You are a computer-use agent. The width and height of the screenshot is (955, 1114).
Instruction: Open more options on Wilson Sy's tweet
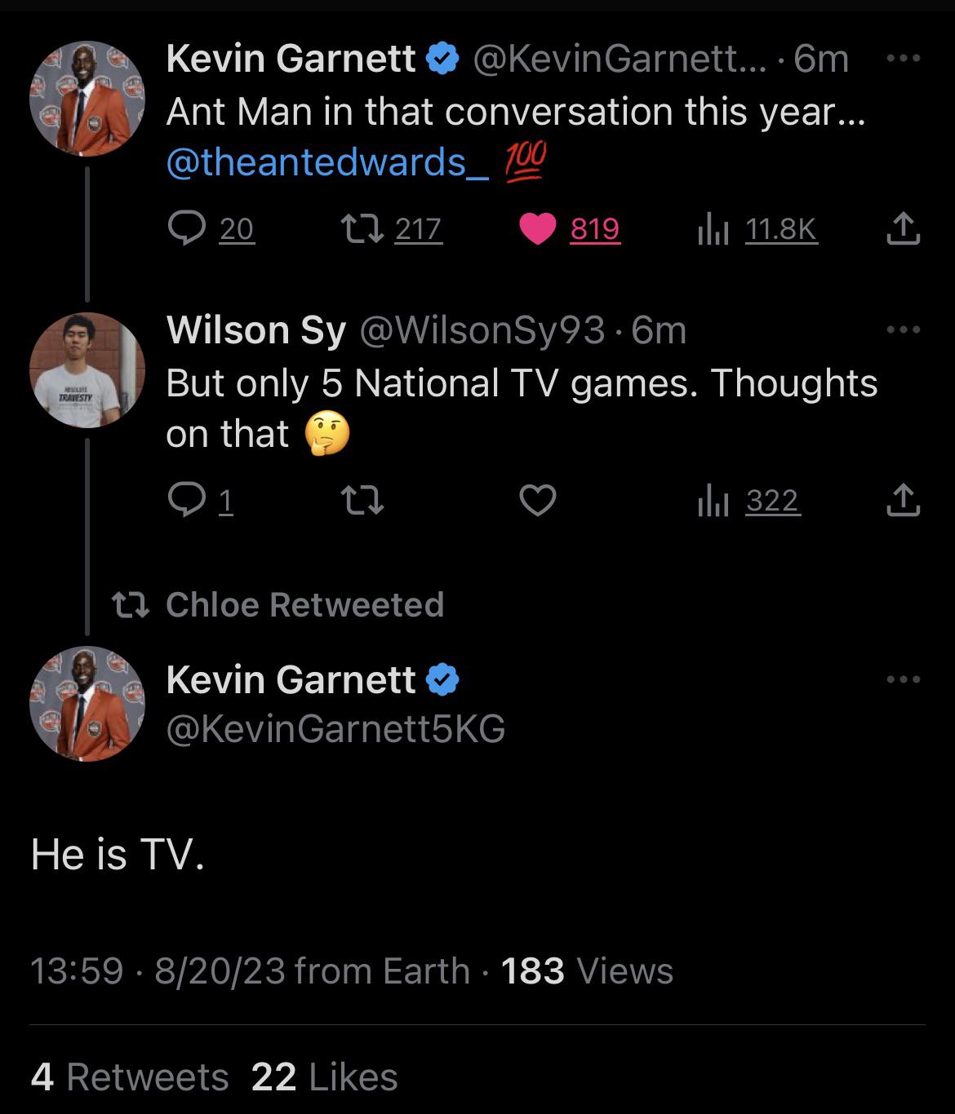903,330
